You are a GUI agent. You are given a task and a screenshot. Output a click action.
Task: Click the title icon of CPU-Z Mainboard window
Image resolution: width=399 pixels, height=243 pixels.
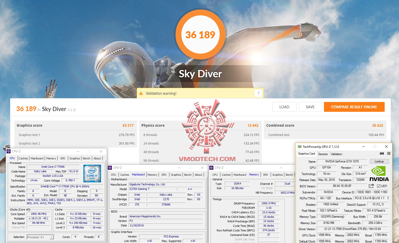110,168
